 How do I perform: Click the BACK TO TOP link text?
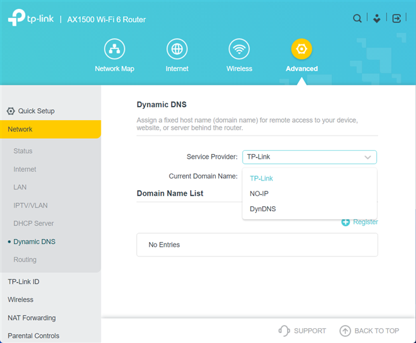click(376, 331)
